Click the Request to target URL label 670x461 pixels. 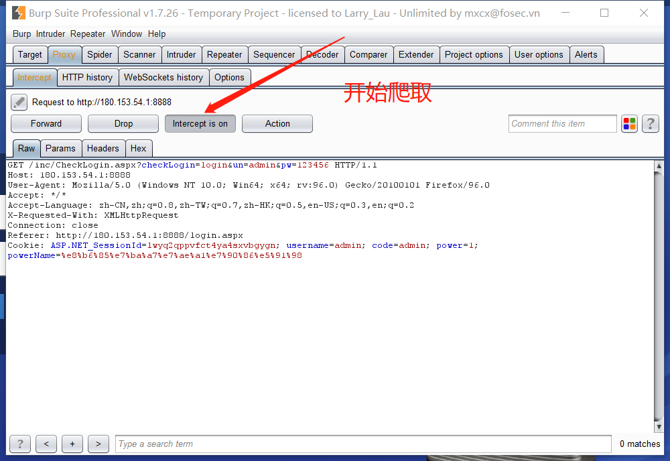point(102,102)
